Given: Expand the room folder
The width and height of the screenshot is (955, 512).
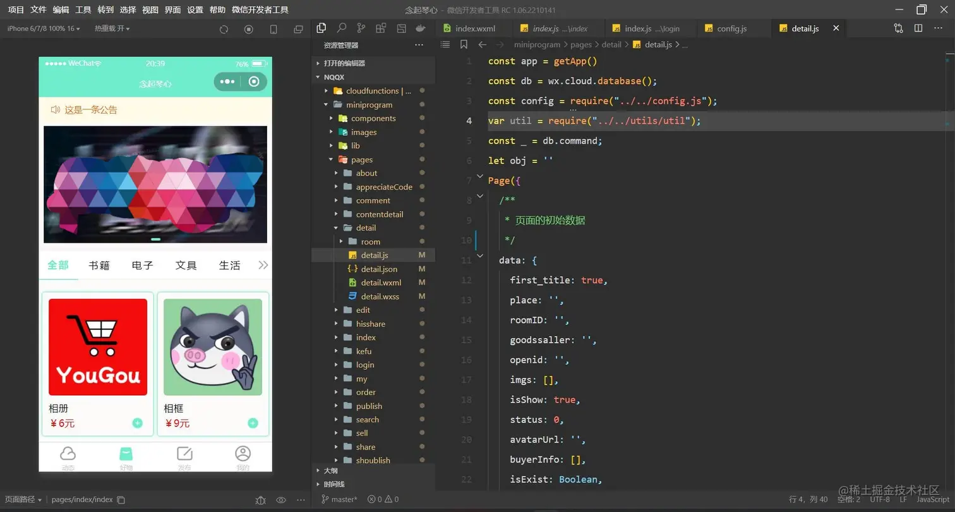Looking at the screenshot, I should (373, 241).
